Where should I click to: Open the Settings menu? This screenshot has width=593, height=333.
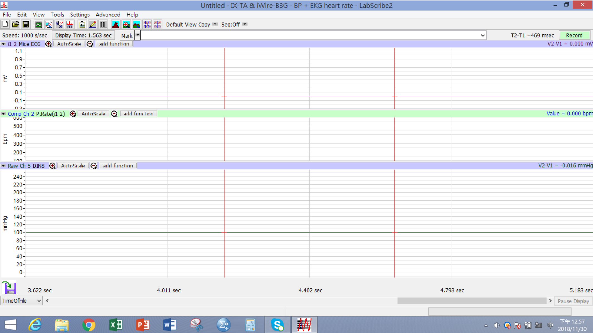click(x=80, y=14)
